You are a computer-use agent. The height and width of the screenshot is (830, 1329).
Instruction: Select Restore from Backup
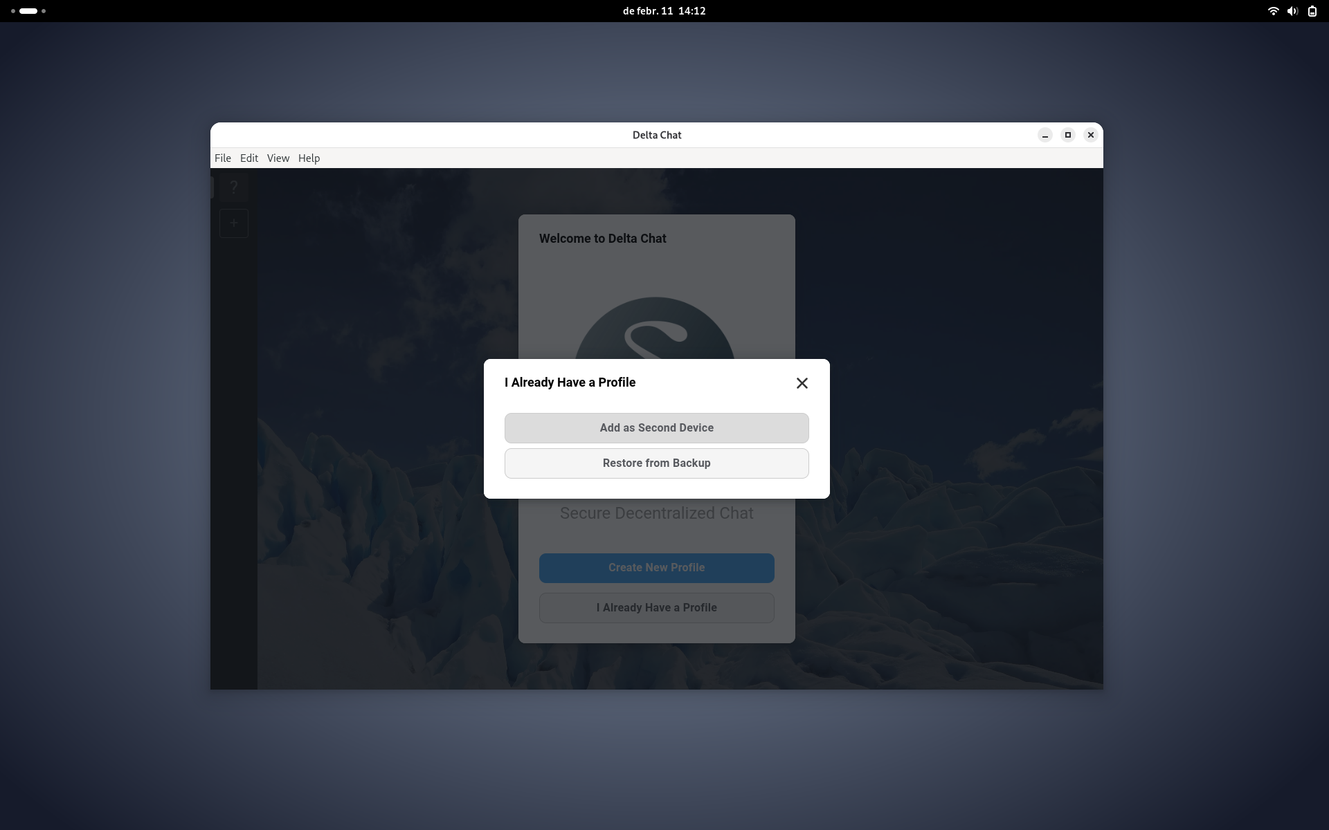coord(656,463)
